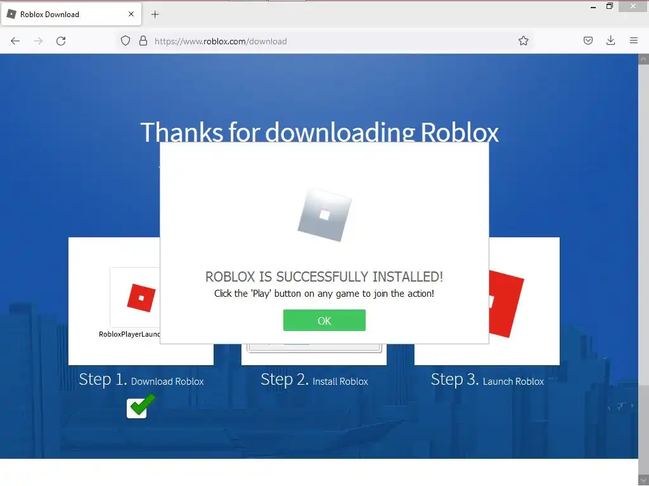Select the Roblox Download tab
Screen dimensions: 649x486
(71, 14)
